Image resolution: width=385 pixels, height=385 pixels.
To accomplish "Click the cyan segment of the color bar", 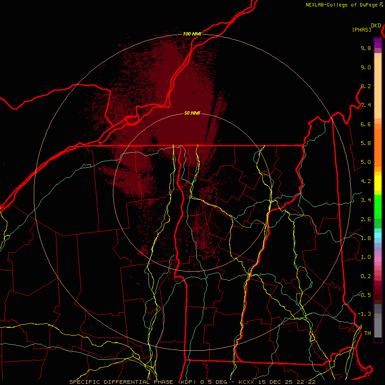I will (x=378, y=235).
